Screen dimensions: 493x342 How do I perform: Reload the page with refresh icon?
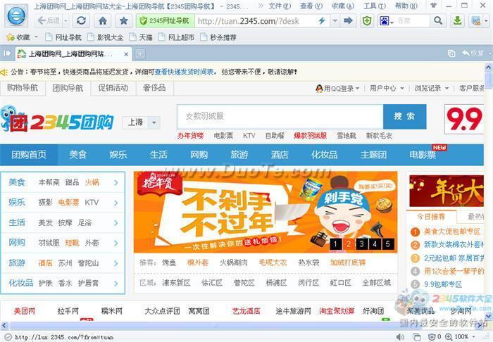(82, 20)
